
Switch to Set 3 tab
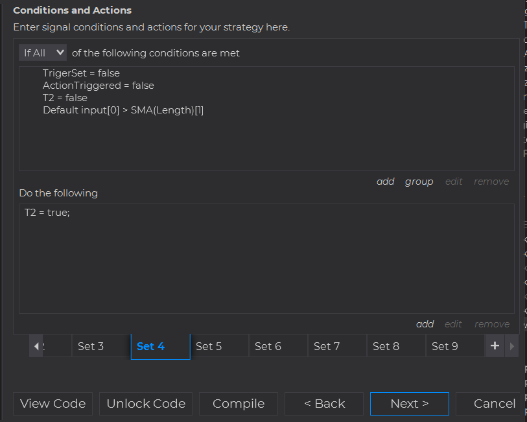pyautogui.click(x=91, y=346)
